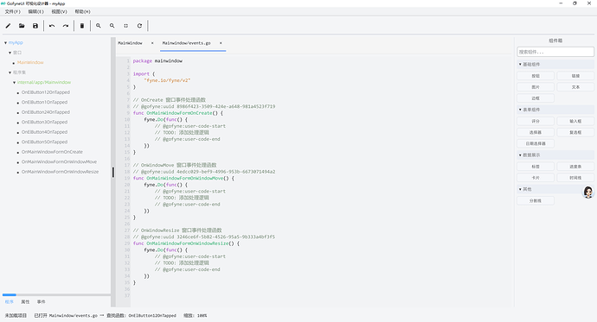The image size is (597, 322).
Task: Open the 编辑(E) menu
Action: pyautogui.click(x=35, y=11)
